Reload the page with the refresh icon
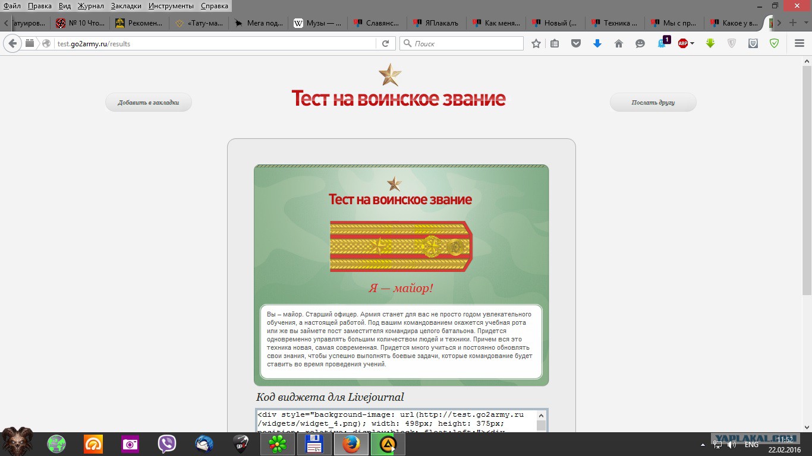Screen dimensions: 812x456 click(385, 43)
